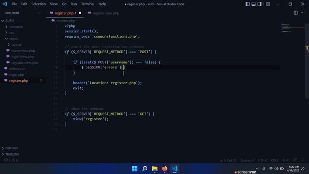This screenshot has width=309, height=174.
Task: Open login.php in explorer
Action: coord(16,75)
